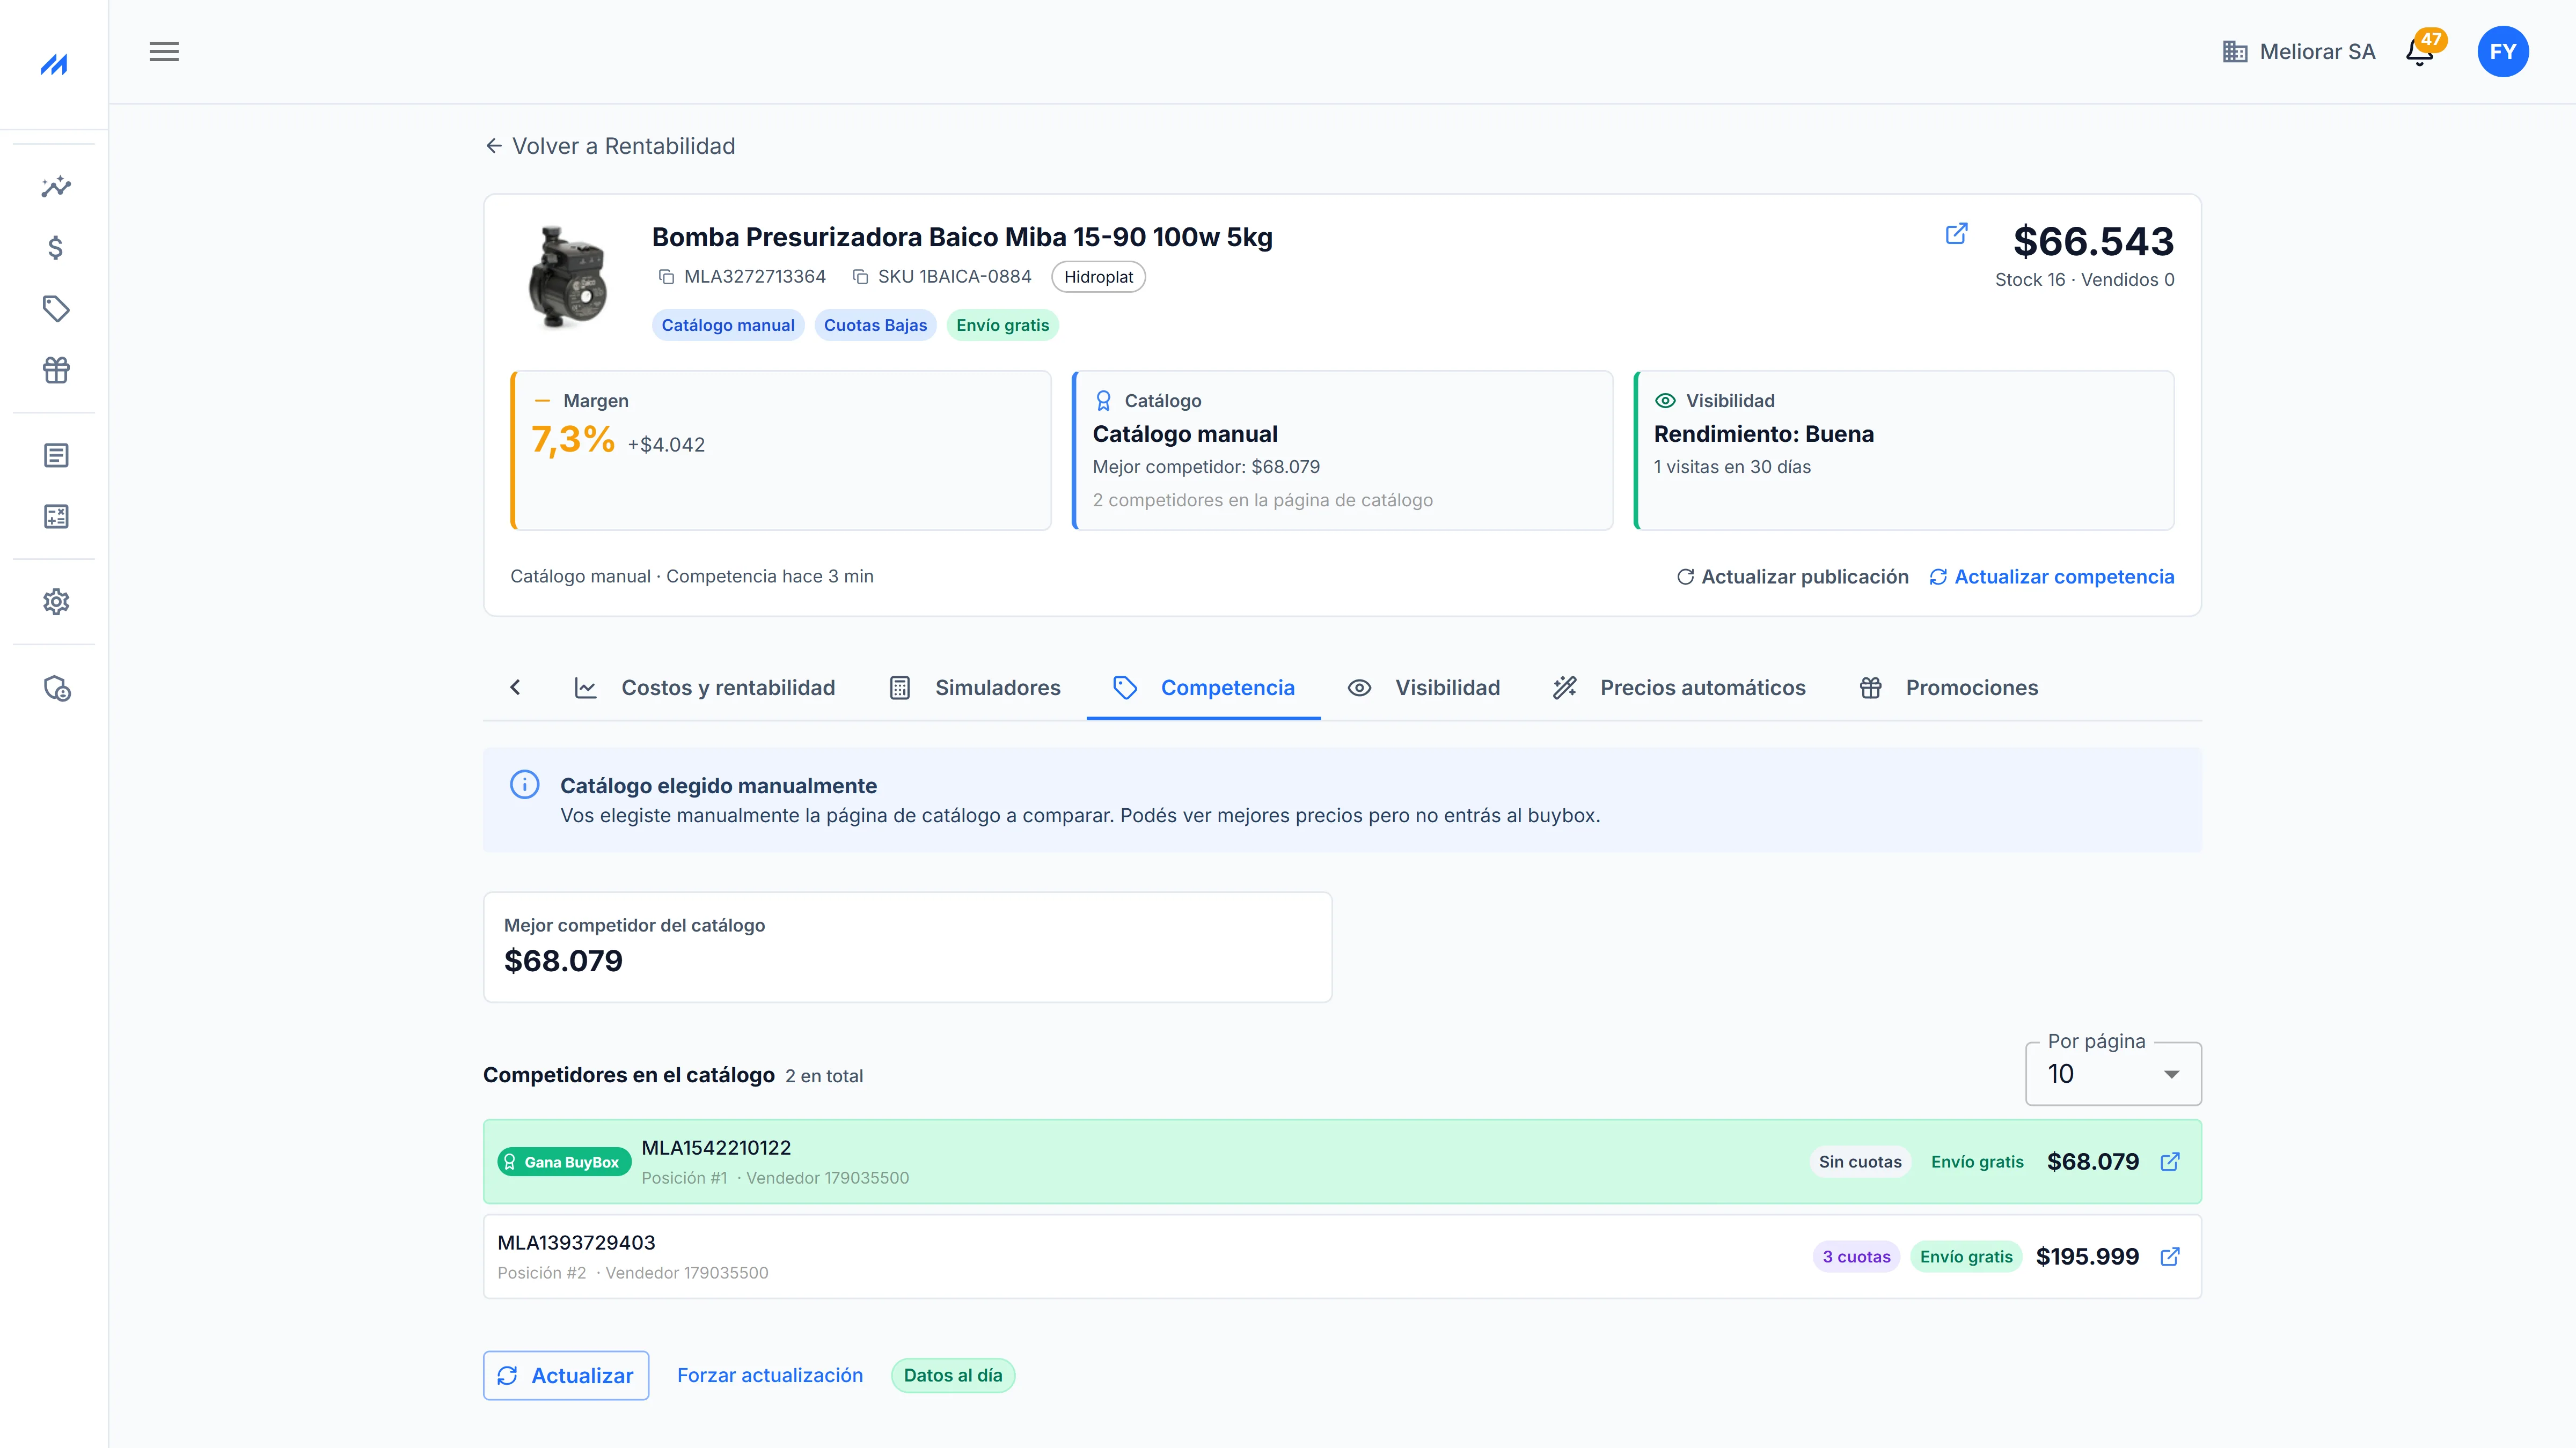Viewport: 2576px width, 1448px height.
Task: Click the Datos al día status badge
Action: (x=952, y=1375)
